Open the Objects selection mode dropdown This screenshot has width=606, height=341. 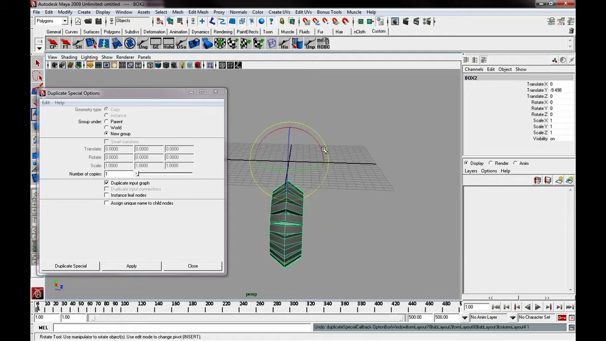click(x=111, y=21)
